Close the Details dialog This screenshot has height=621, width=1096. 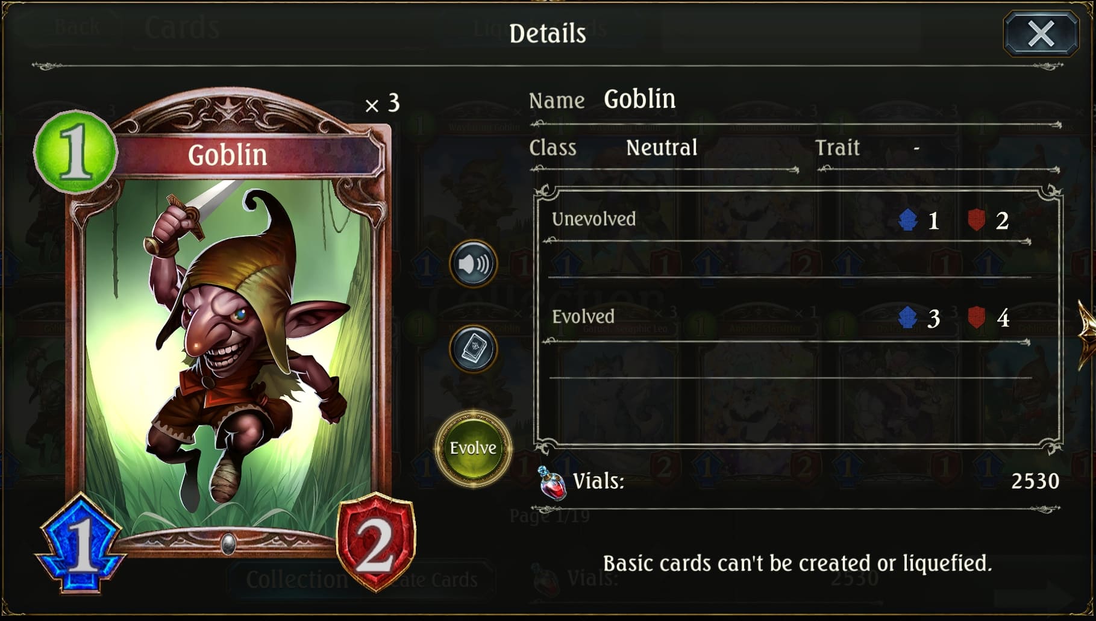[1041, 34]
